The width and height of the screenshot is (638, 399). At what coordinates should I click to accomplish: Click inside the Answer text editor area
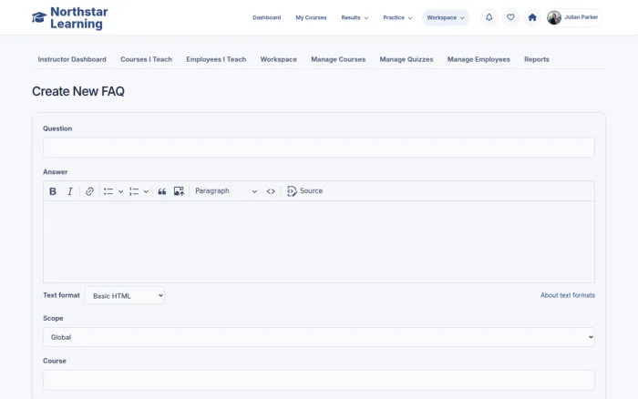[x=319, y=242]
